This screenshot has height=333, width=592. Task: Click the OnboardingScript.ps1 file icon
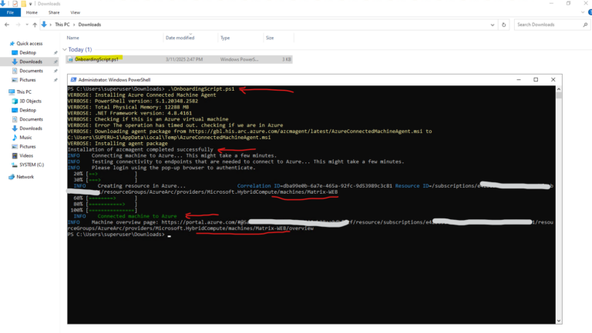pos(70,59)
